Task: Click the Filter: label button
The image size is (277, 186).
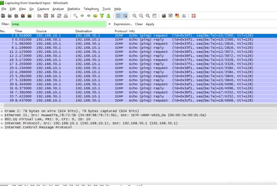Action: coord(5,24)
